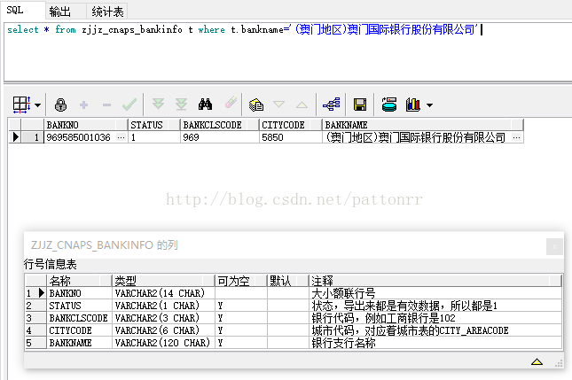The image size is (572, 380).
Task: Click the delete record minus icon
Action: tap(106, 105)
